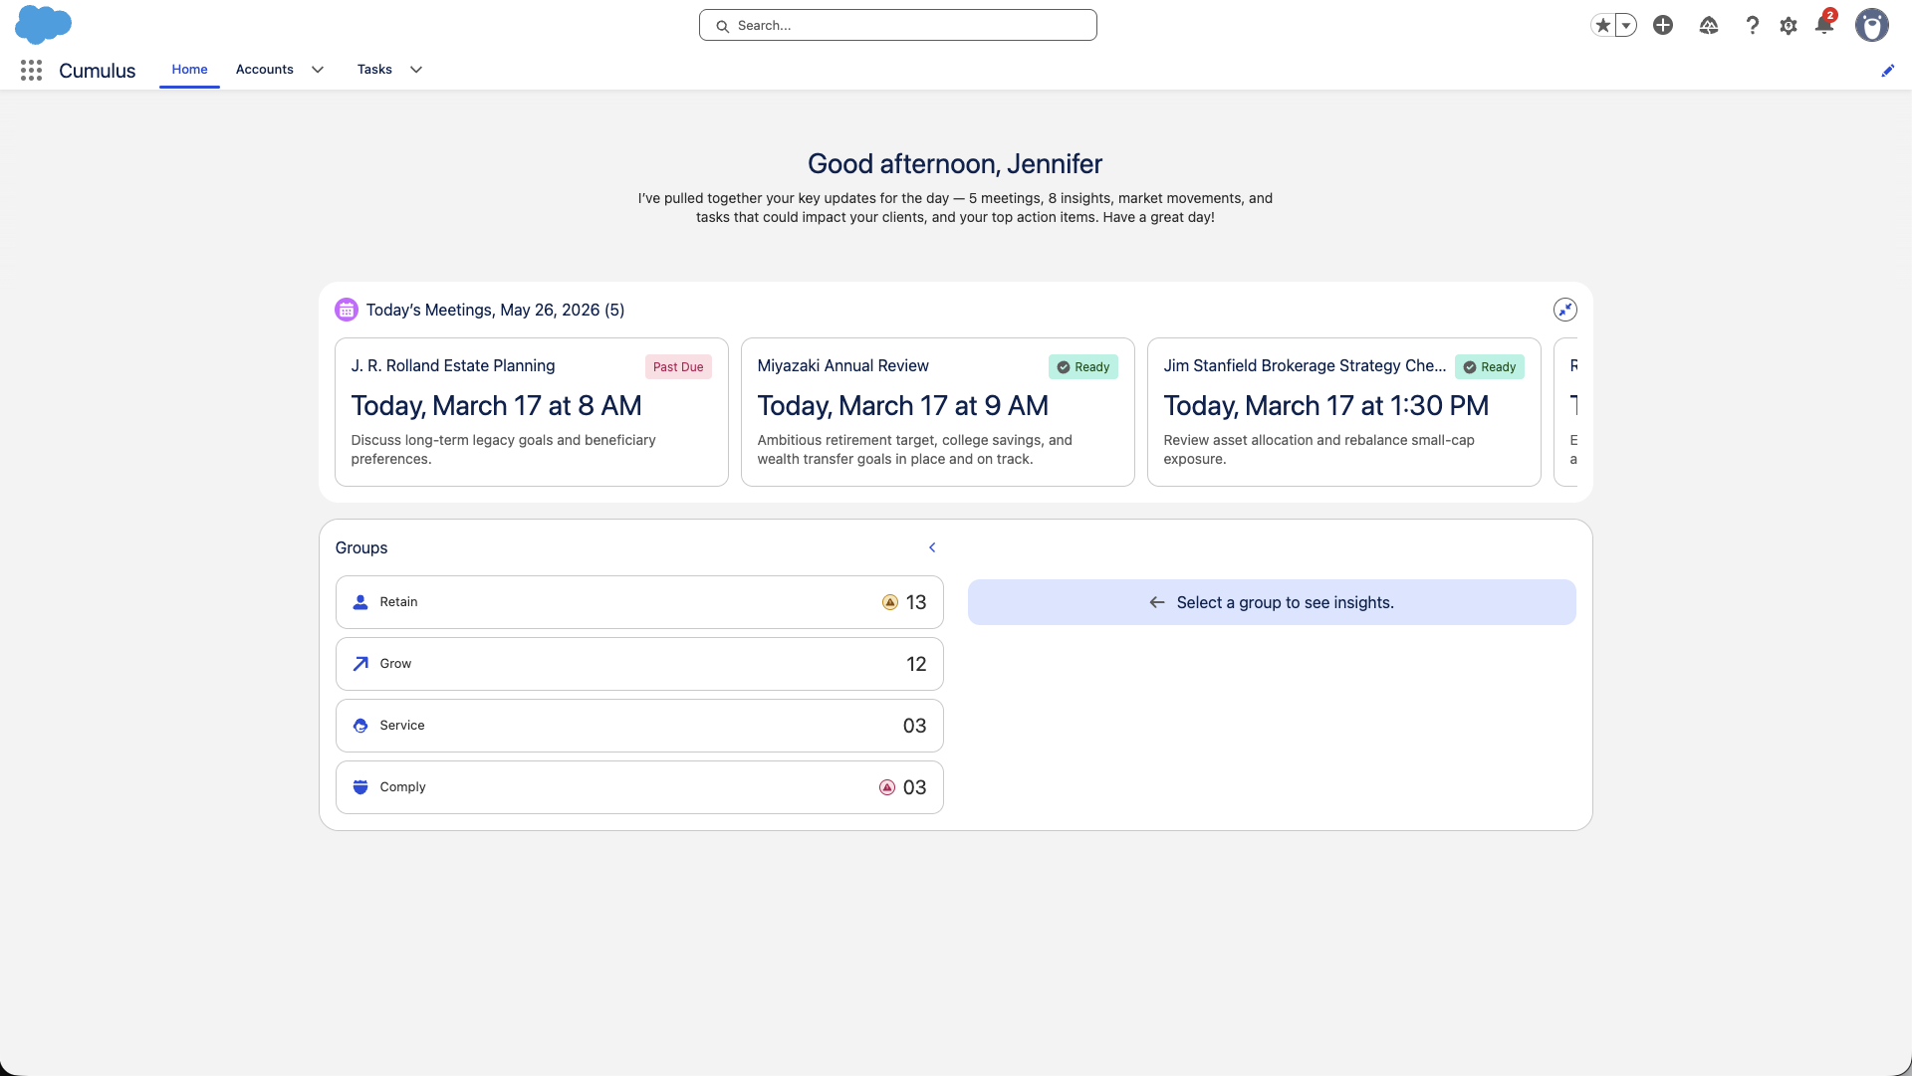The image size is (1912, 1076).
Task: Click Ready badge on Jim Stanfield card
Action: tap(1490, 367)
